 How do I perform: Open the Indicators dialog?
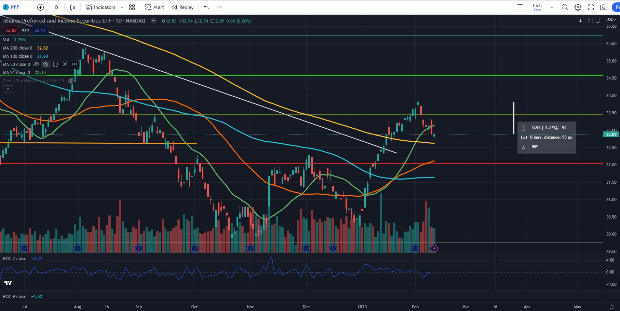[x=100, y=7]
